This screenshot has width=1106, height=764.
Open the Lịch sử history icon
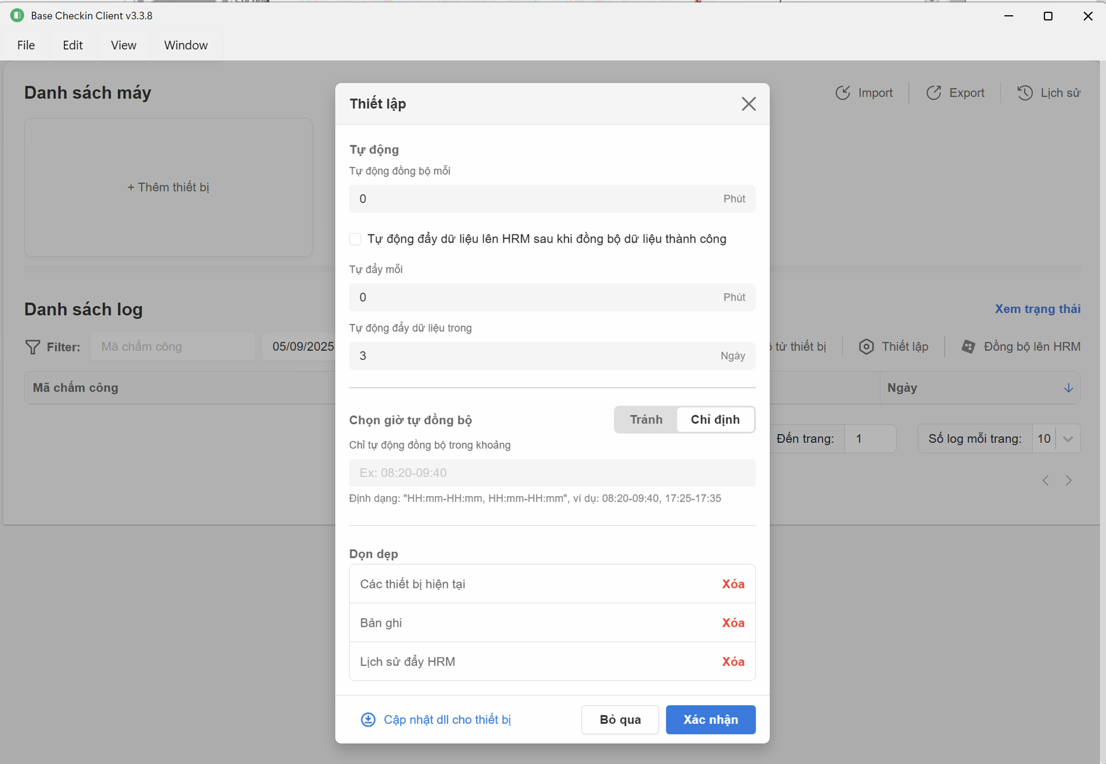pyautogui.click(x=1025, y=93)
